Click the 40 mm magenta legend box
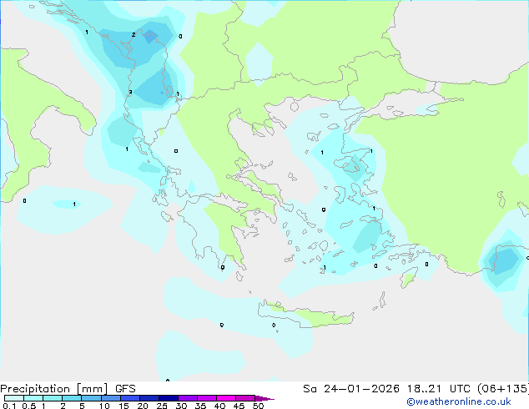This screenshot has height=409, width=529. coord(226,398)
